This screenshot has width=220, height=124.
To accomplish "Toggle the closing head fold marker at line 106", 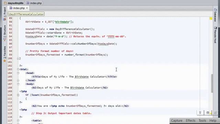I will tap(18, 80).
